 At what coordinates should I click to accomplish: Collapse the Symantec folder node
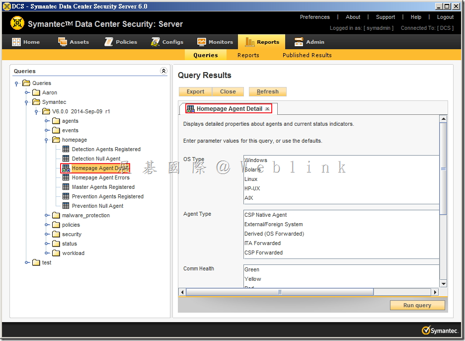click(26, 102)
